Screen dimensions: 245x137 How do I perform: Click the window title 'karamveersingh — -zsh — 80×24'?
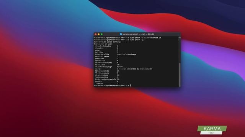(x=138, y=34)
